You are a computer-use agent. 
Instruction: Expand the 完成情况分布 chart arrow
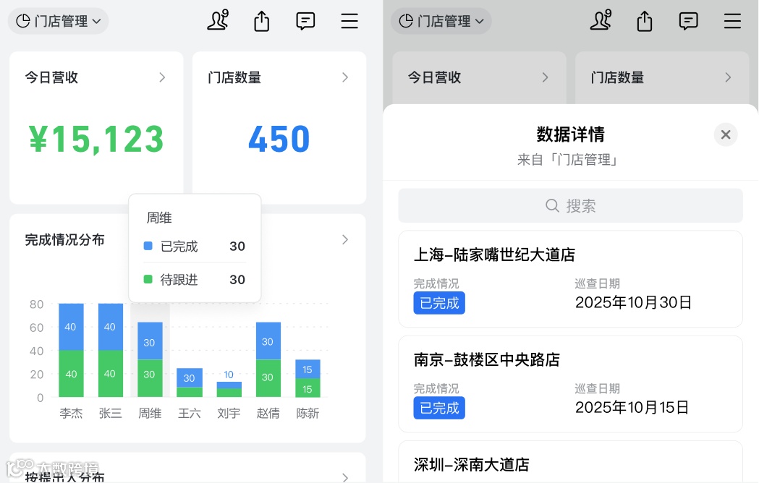(x=345, y=239)
